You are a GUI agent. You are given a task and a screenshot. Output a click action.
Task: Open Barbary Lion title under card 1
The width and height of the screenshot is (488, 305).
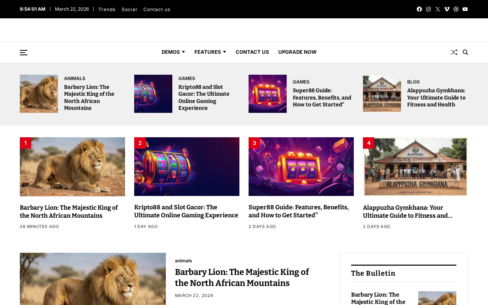point(69,212)
